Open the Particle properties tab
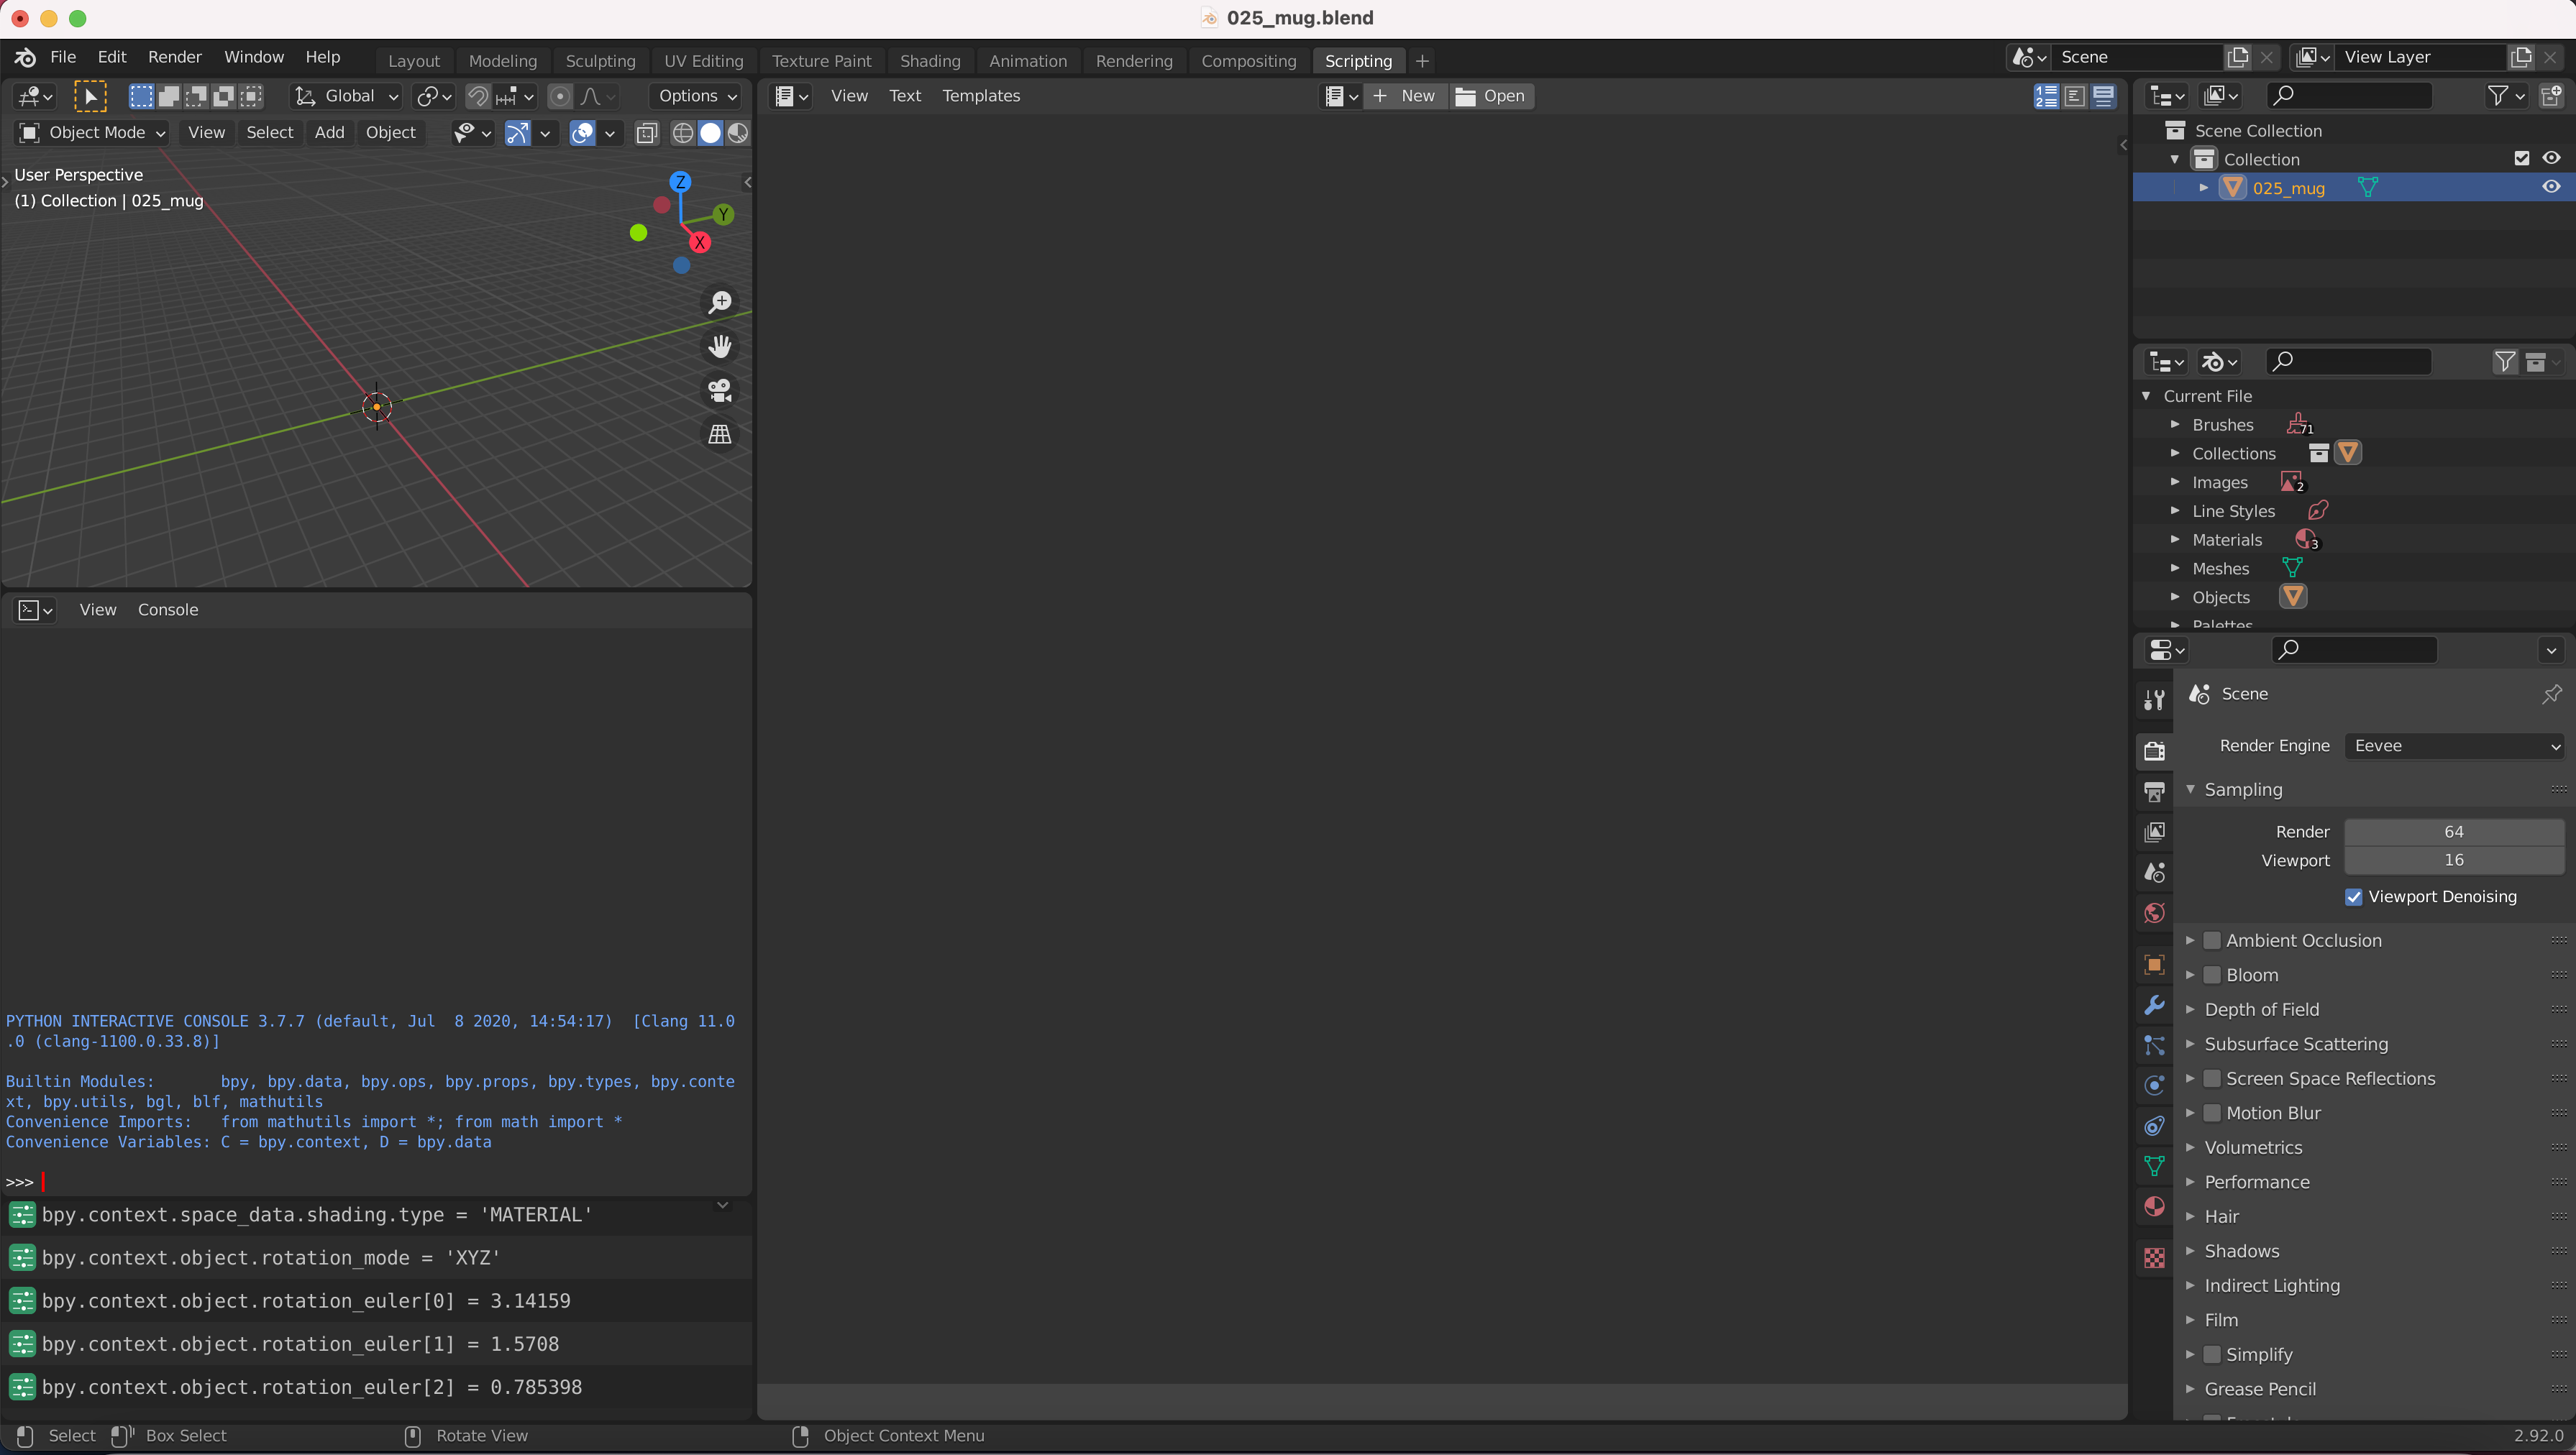This screenshot has width=2576, height=1455. (2154, 1045)
